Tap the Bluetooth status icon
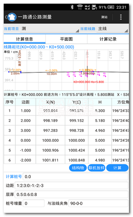 tap(72, 7)
